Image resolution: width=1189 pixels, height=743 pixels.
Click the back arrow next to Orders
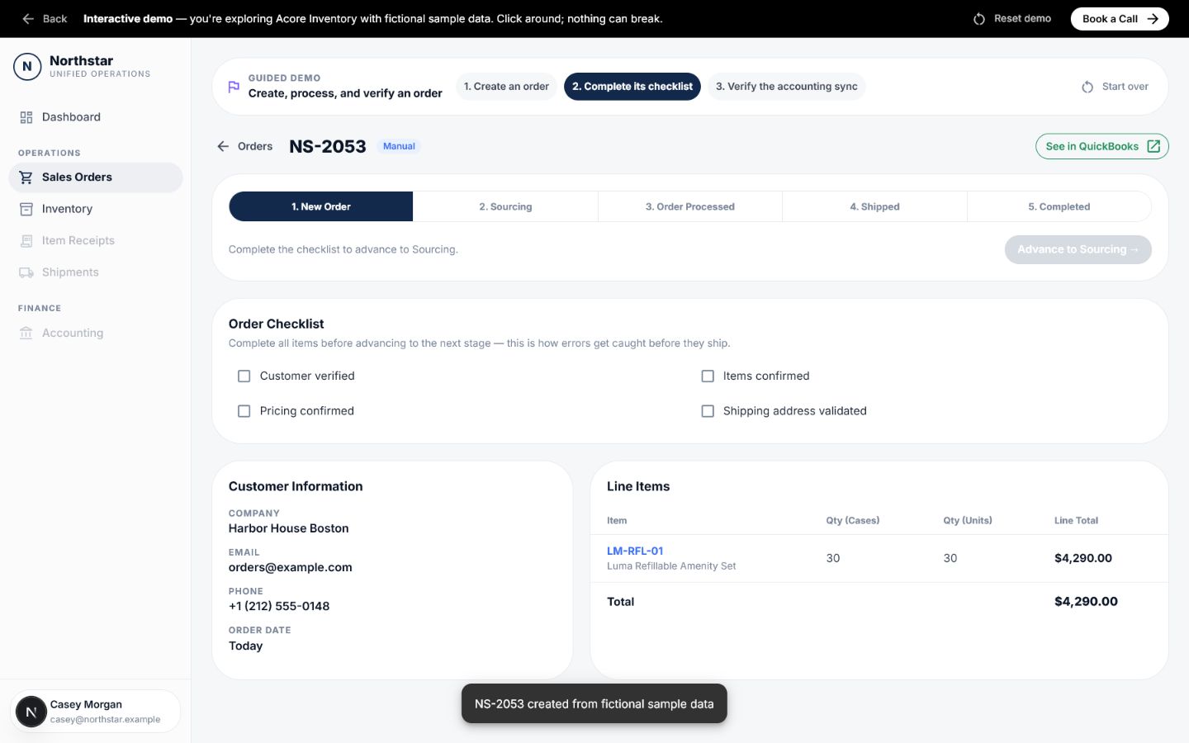coord(223,146)
